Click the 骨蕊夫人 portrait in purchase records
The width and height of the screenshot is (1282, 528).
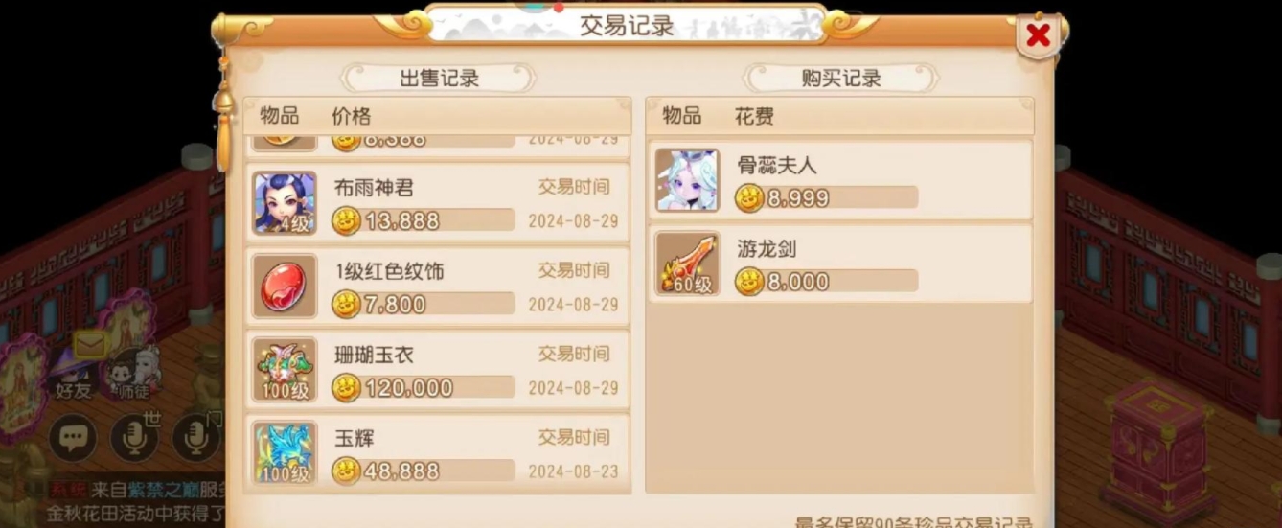coord(687,180)
